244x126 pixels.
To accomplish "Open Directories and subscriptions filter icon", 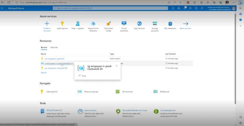I will [x=179, y=8].
